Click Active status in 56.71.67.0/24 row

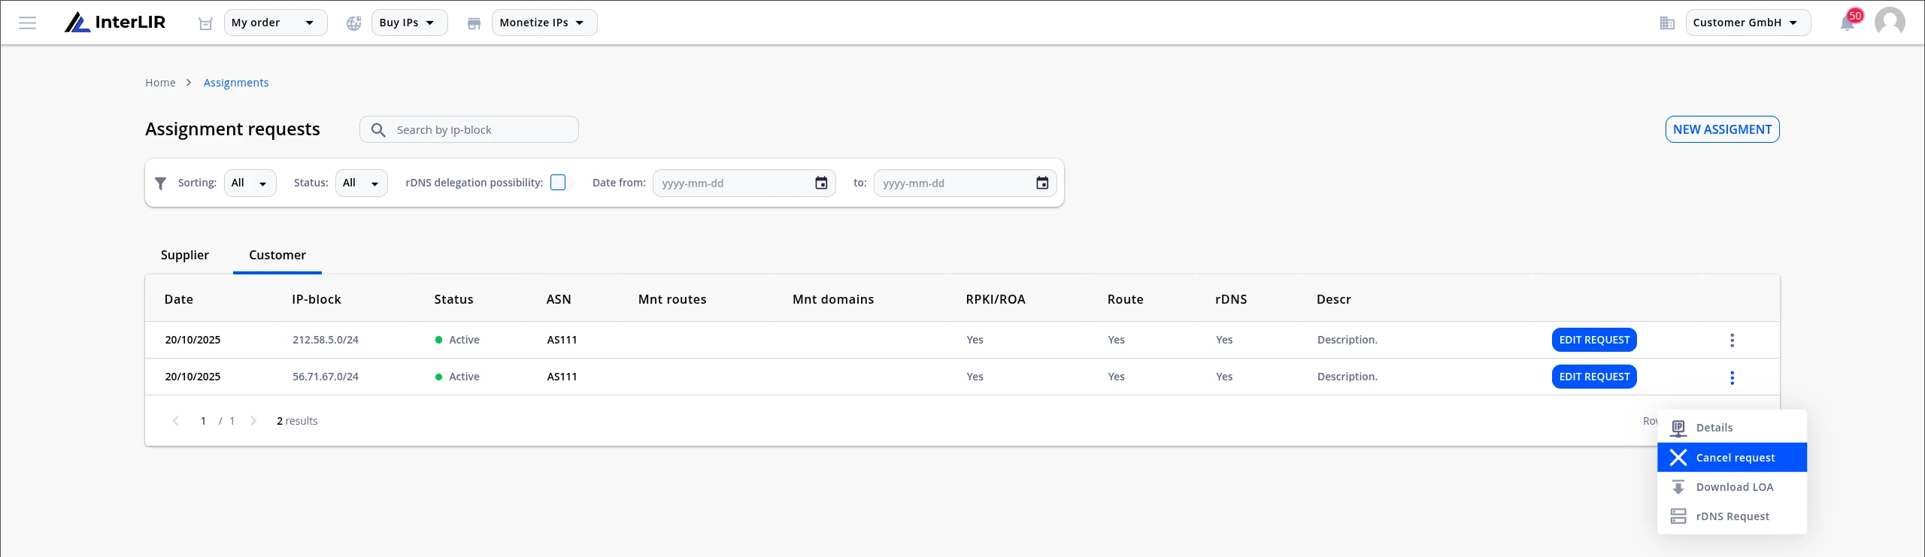point(457,377)
